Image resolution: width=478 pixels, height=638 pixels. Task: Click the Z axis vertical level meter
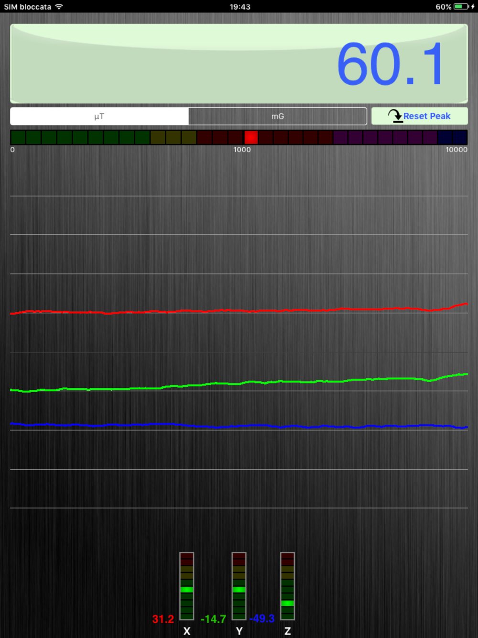point(287,586)
